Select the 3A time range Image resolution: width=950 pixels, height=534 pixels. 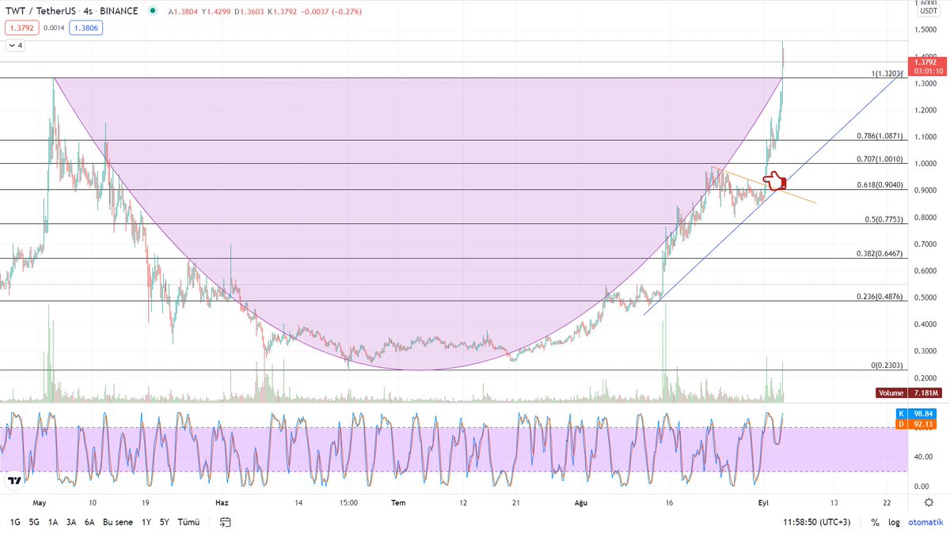(71, 522)
